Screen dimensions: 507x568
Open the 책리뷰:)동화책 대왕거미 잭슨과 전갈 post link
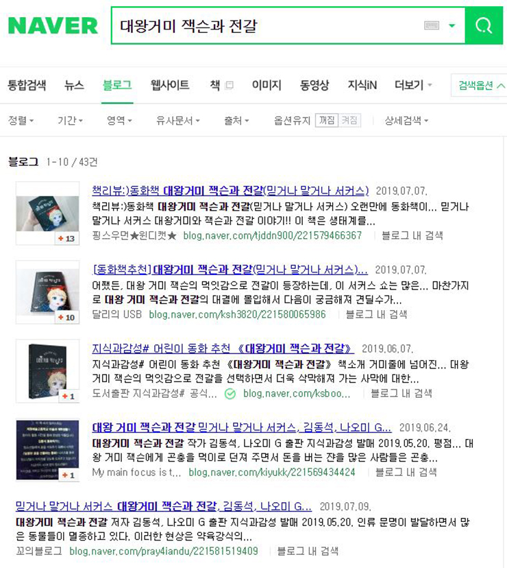click(x=230, y=191)
